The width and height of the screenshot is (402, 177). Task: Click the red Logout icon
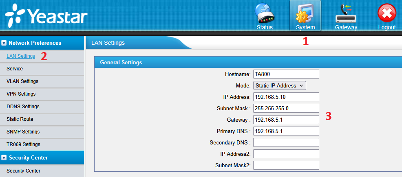click(x=387, y=14)
